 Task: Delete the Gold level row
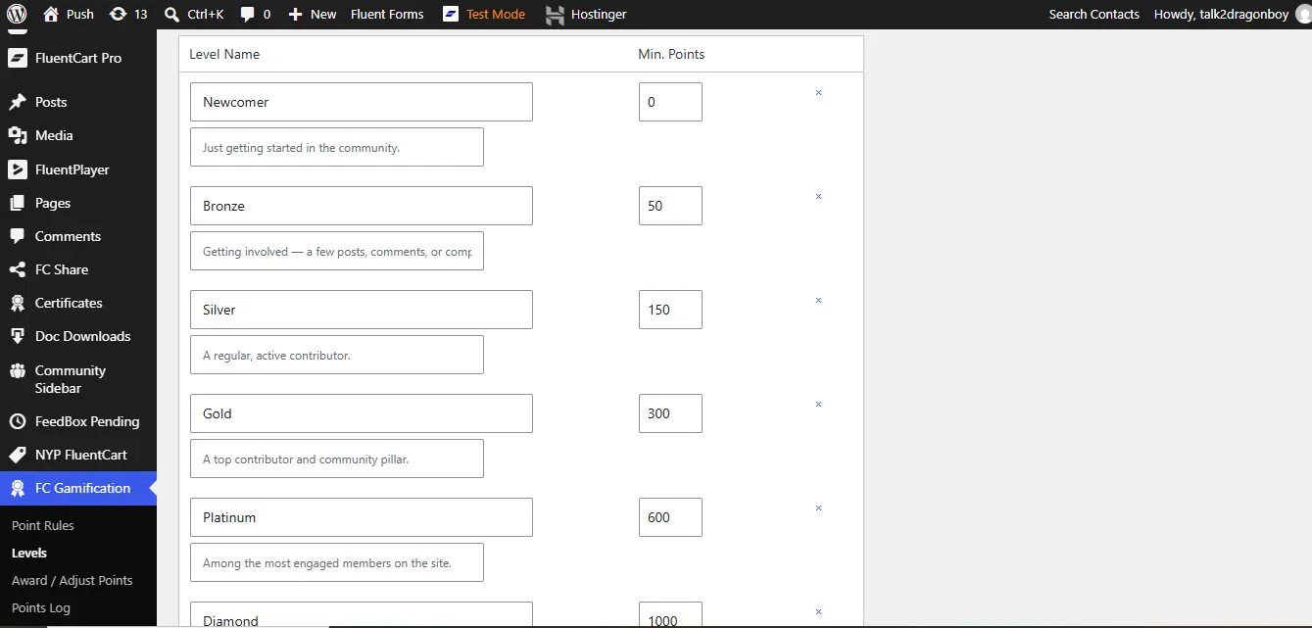tap(818, 404)
